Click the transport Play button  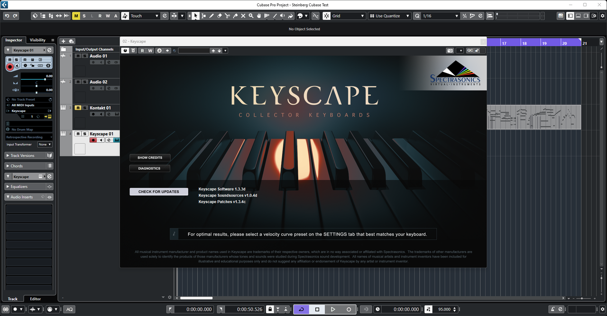tap(333, 309)
